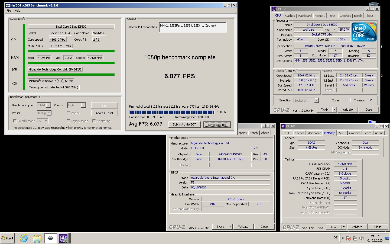Viewport: 390px width, 244px height.
Task: Click the CPU-Z chip icon in the taskbar
Action: (x=63, y=238)
